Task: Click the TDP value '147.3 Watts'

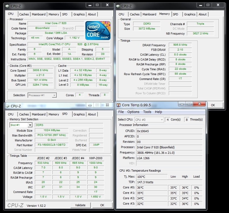Action: 169,182
